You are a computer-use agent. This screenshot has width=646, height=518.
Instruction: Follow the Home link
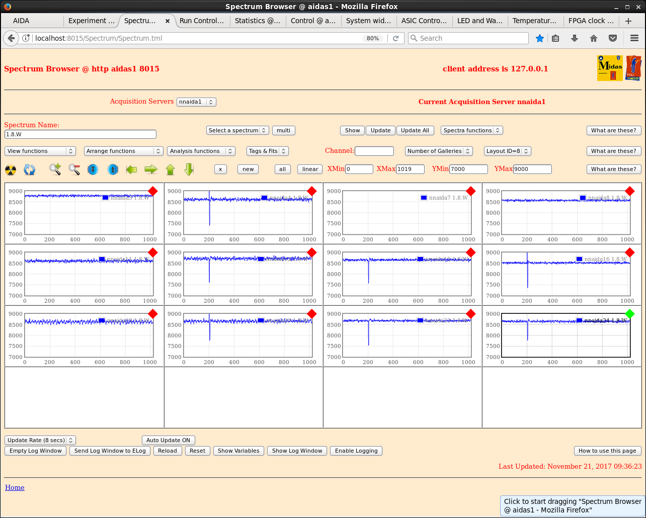[x=15, y=487]
